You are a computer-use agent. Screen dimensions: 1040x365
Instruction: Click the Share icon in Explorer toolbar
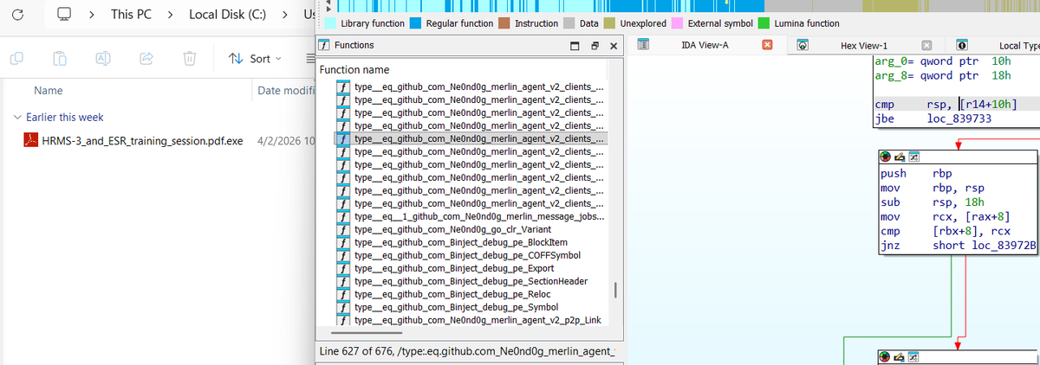146,58
